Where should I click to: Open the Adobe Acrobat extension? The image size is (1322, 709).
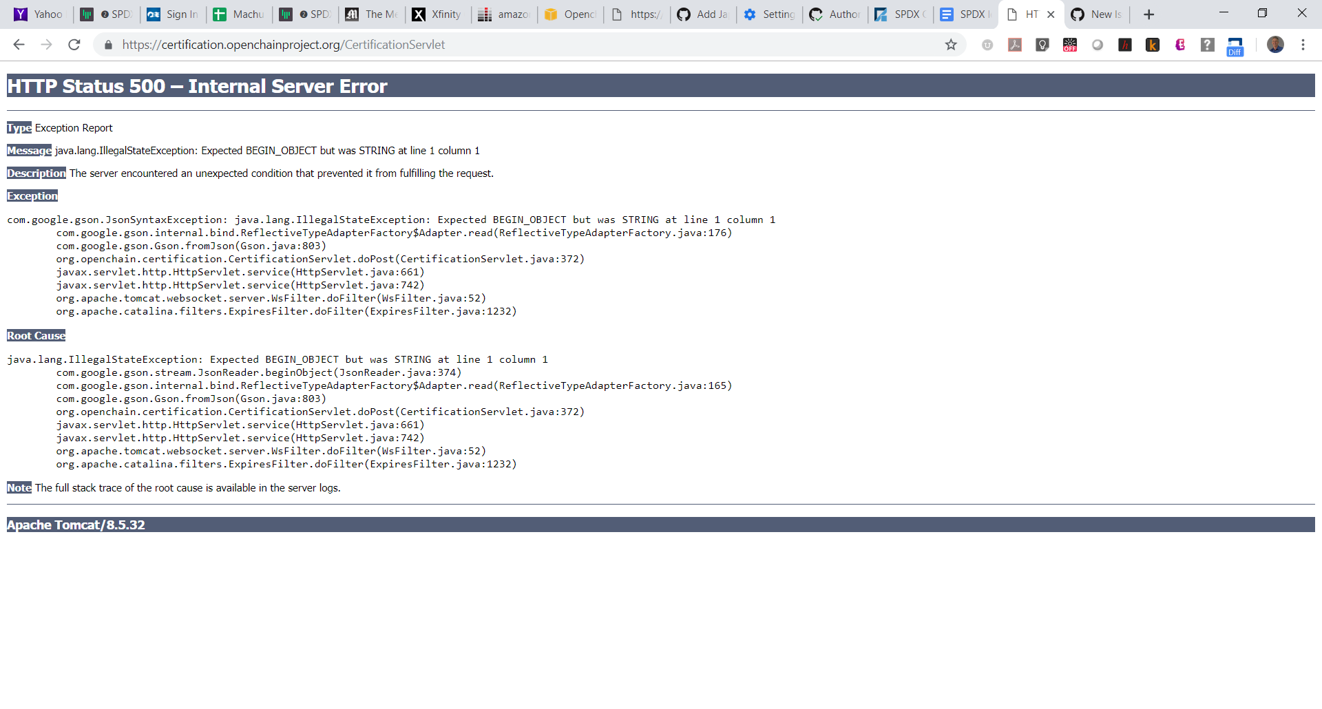tap(1014, 45)
